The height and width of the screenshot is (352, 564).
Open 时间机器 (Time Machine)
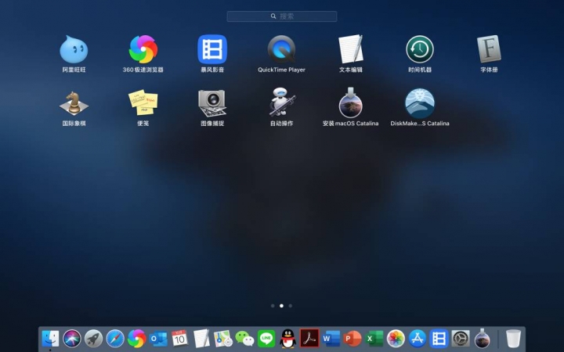pos(420,49)
